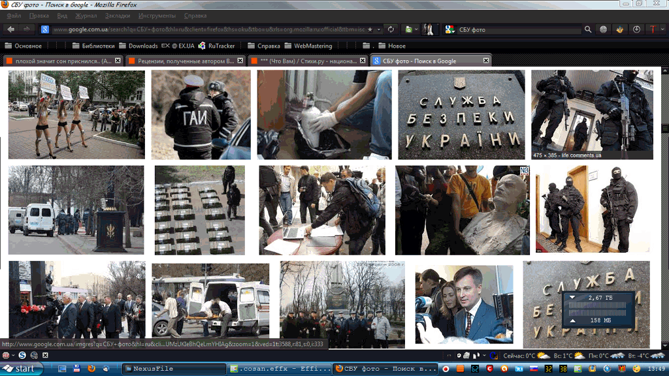
Task: Click the search magnifier icon in search bar
Action: click(x=588, y=29)
